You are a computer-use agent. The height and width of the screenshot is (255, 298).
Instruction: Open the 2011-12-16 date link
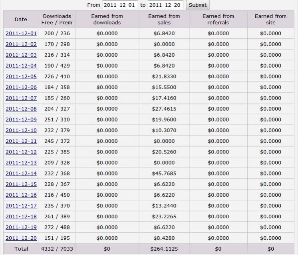coord(21,195)
